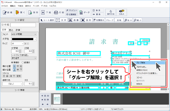Print with the 印刷 button

pyautogui.click(x=59, y=12)
